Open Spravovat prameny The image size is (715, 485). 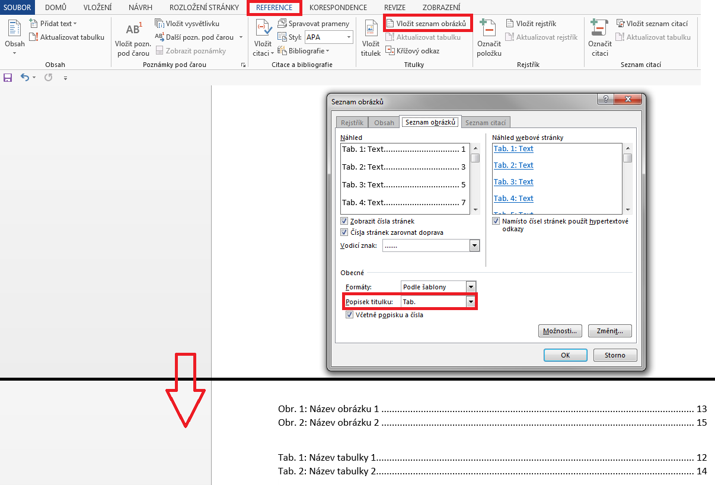(x=313, y=24)
